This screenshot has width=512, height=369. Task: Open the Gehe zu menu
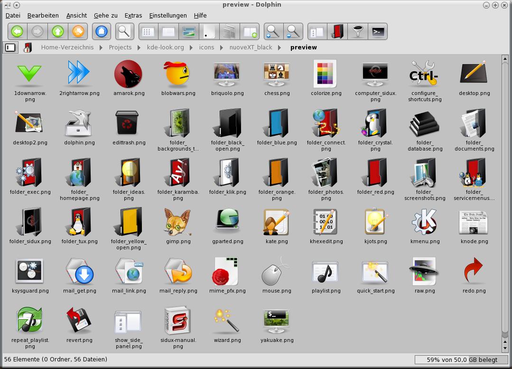pyautogui.click(x=105, y=15)
